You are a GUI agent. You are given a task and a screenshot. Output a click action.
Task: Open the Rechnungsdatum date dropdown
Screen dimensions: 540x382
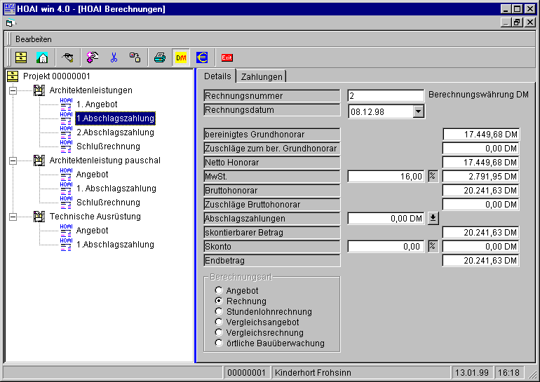click(x=419, y=111)
